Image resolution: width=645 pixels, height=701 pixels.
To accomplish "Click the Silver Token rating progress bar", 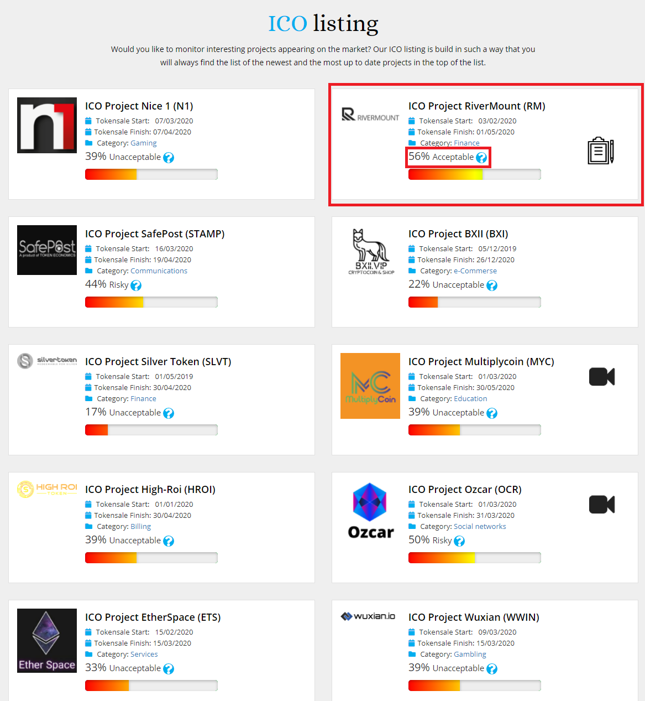I will (x=151, y=430).
